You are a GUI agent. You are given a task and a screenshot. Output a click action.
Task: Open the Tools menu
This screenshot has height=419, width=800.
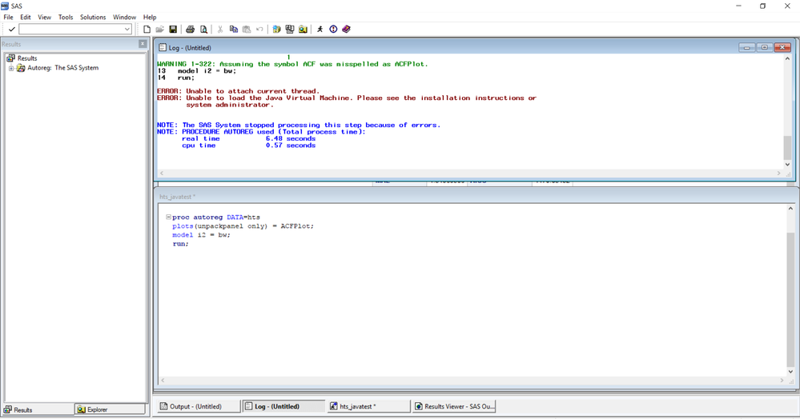tap(66, 17)
